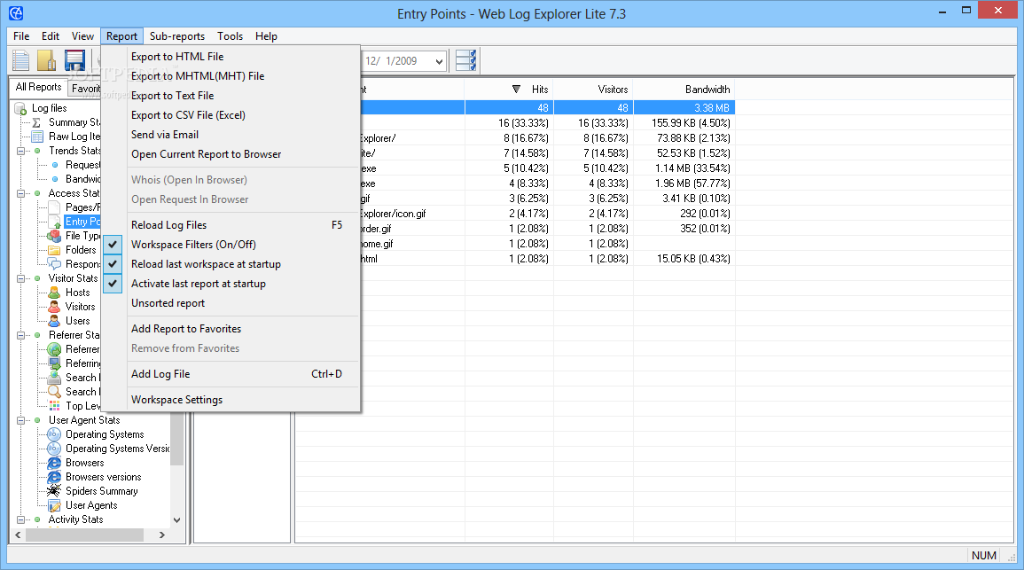Open the Help menu
Screen dimensions: 1024x570
(x=267, y=36)
